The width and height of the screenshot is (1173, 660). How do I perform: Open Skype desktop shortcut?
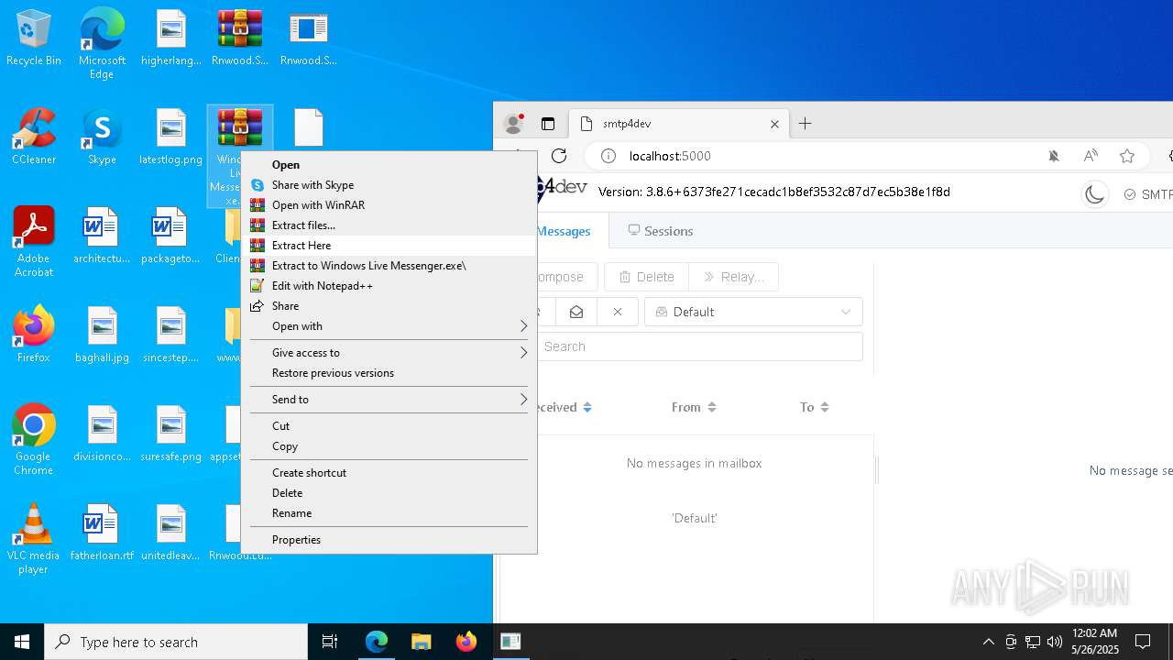[102, 137]
